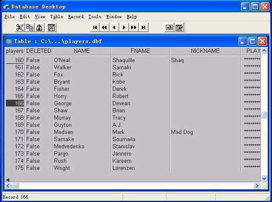Skip forward one record set
The height and width of the screenshot is (202, 272).
coord(134,27)
